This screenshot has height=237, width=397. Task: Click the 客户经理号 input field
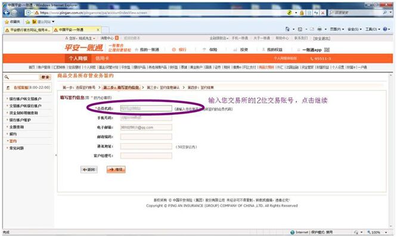pos(146,156)
